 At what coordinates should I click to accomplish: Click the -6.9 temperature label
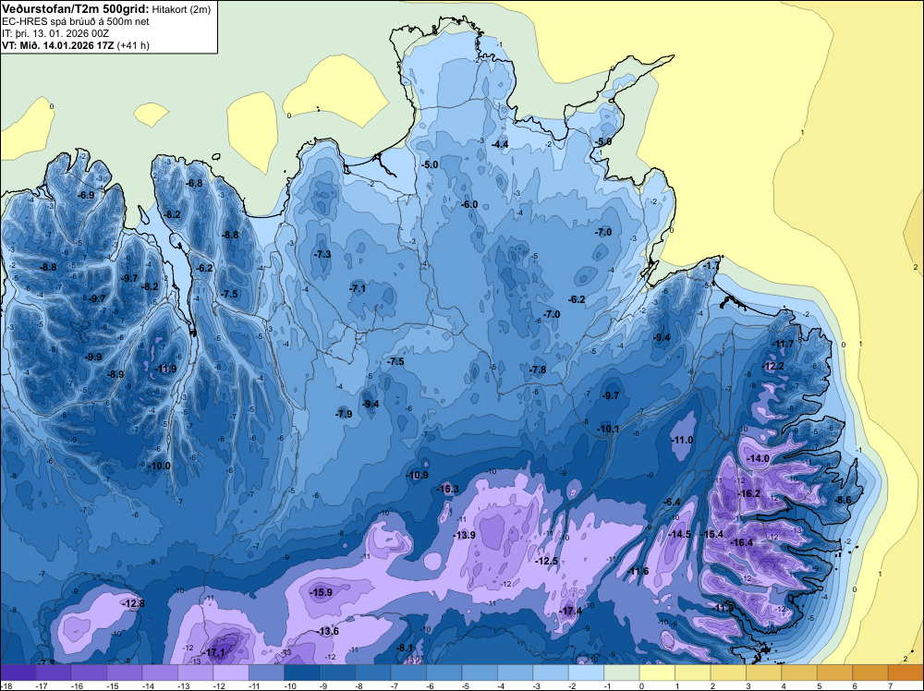(x=86, y=195)
